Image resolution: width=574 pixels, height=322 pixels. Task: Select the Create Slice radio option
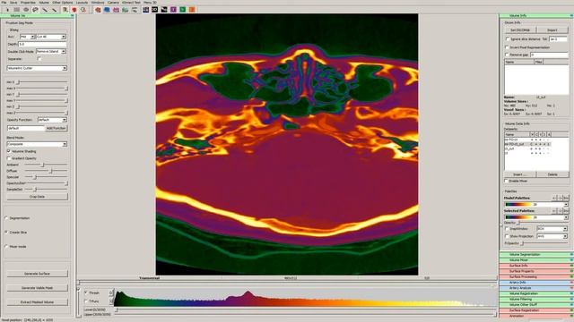[x=6, y=233]
